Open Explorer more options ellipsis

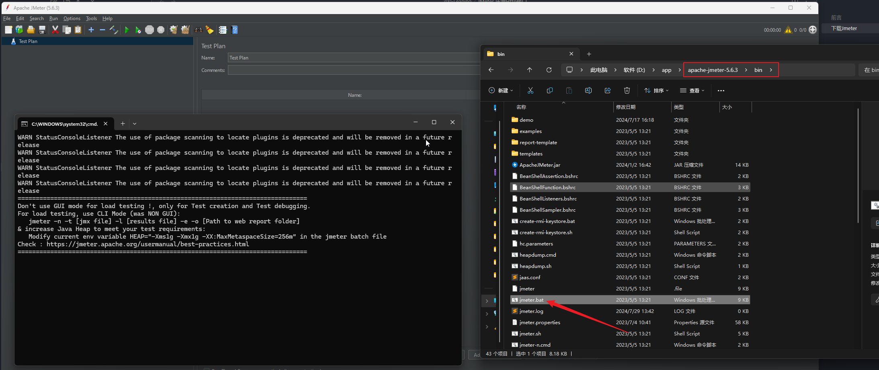point(721,90)
